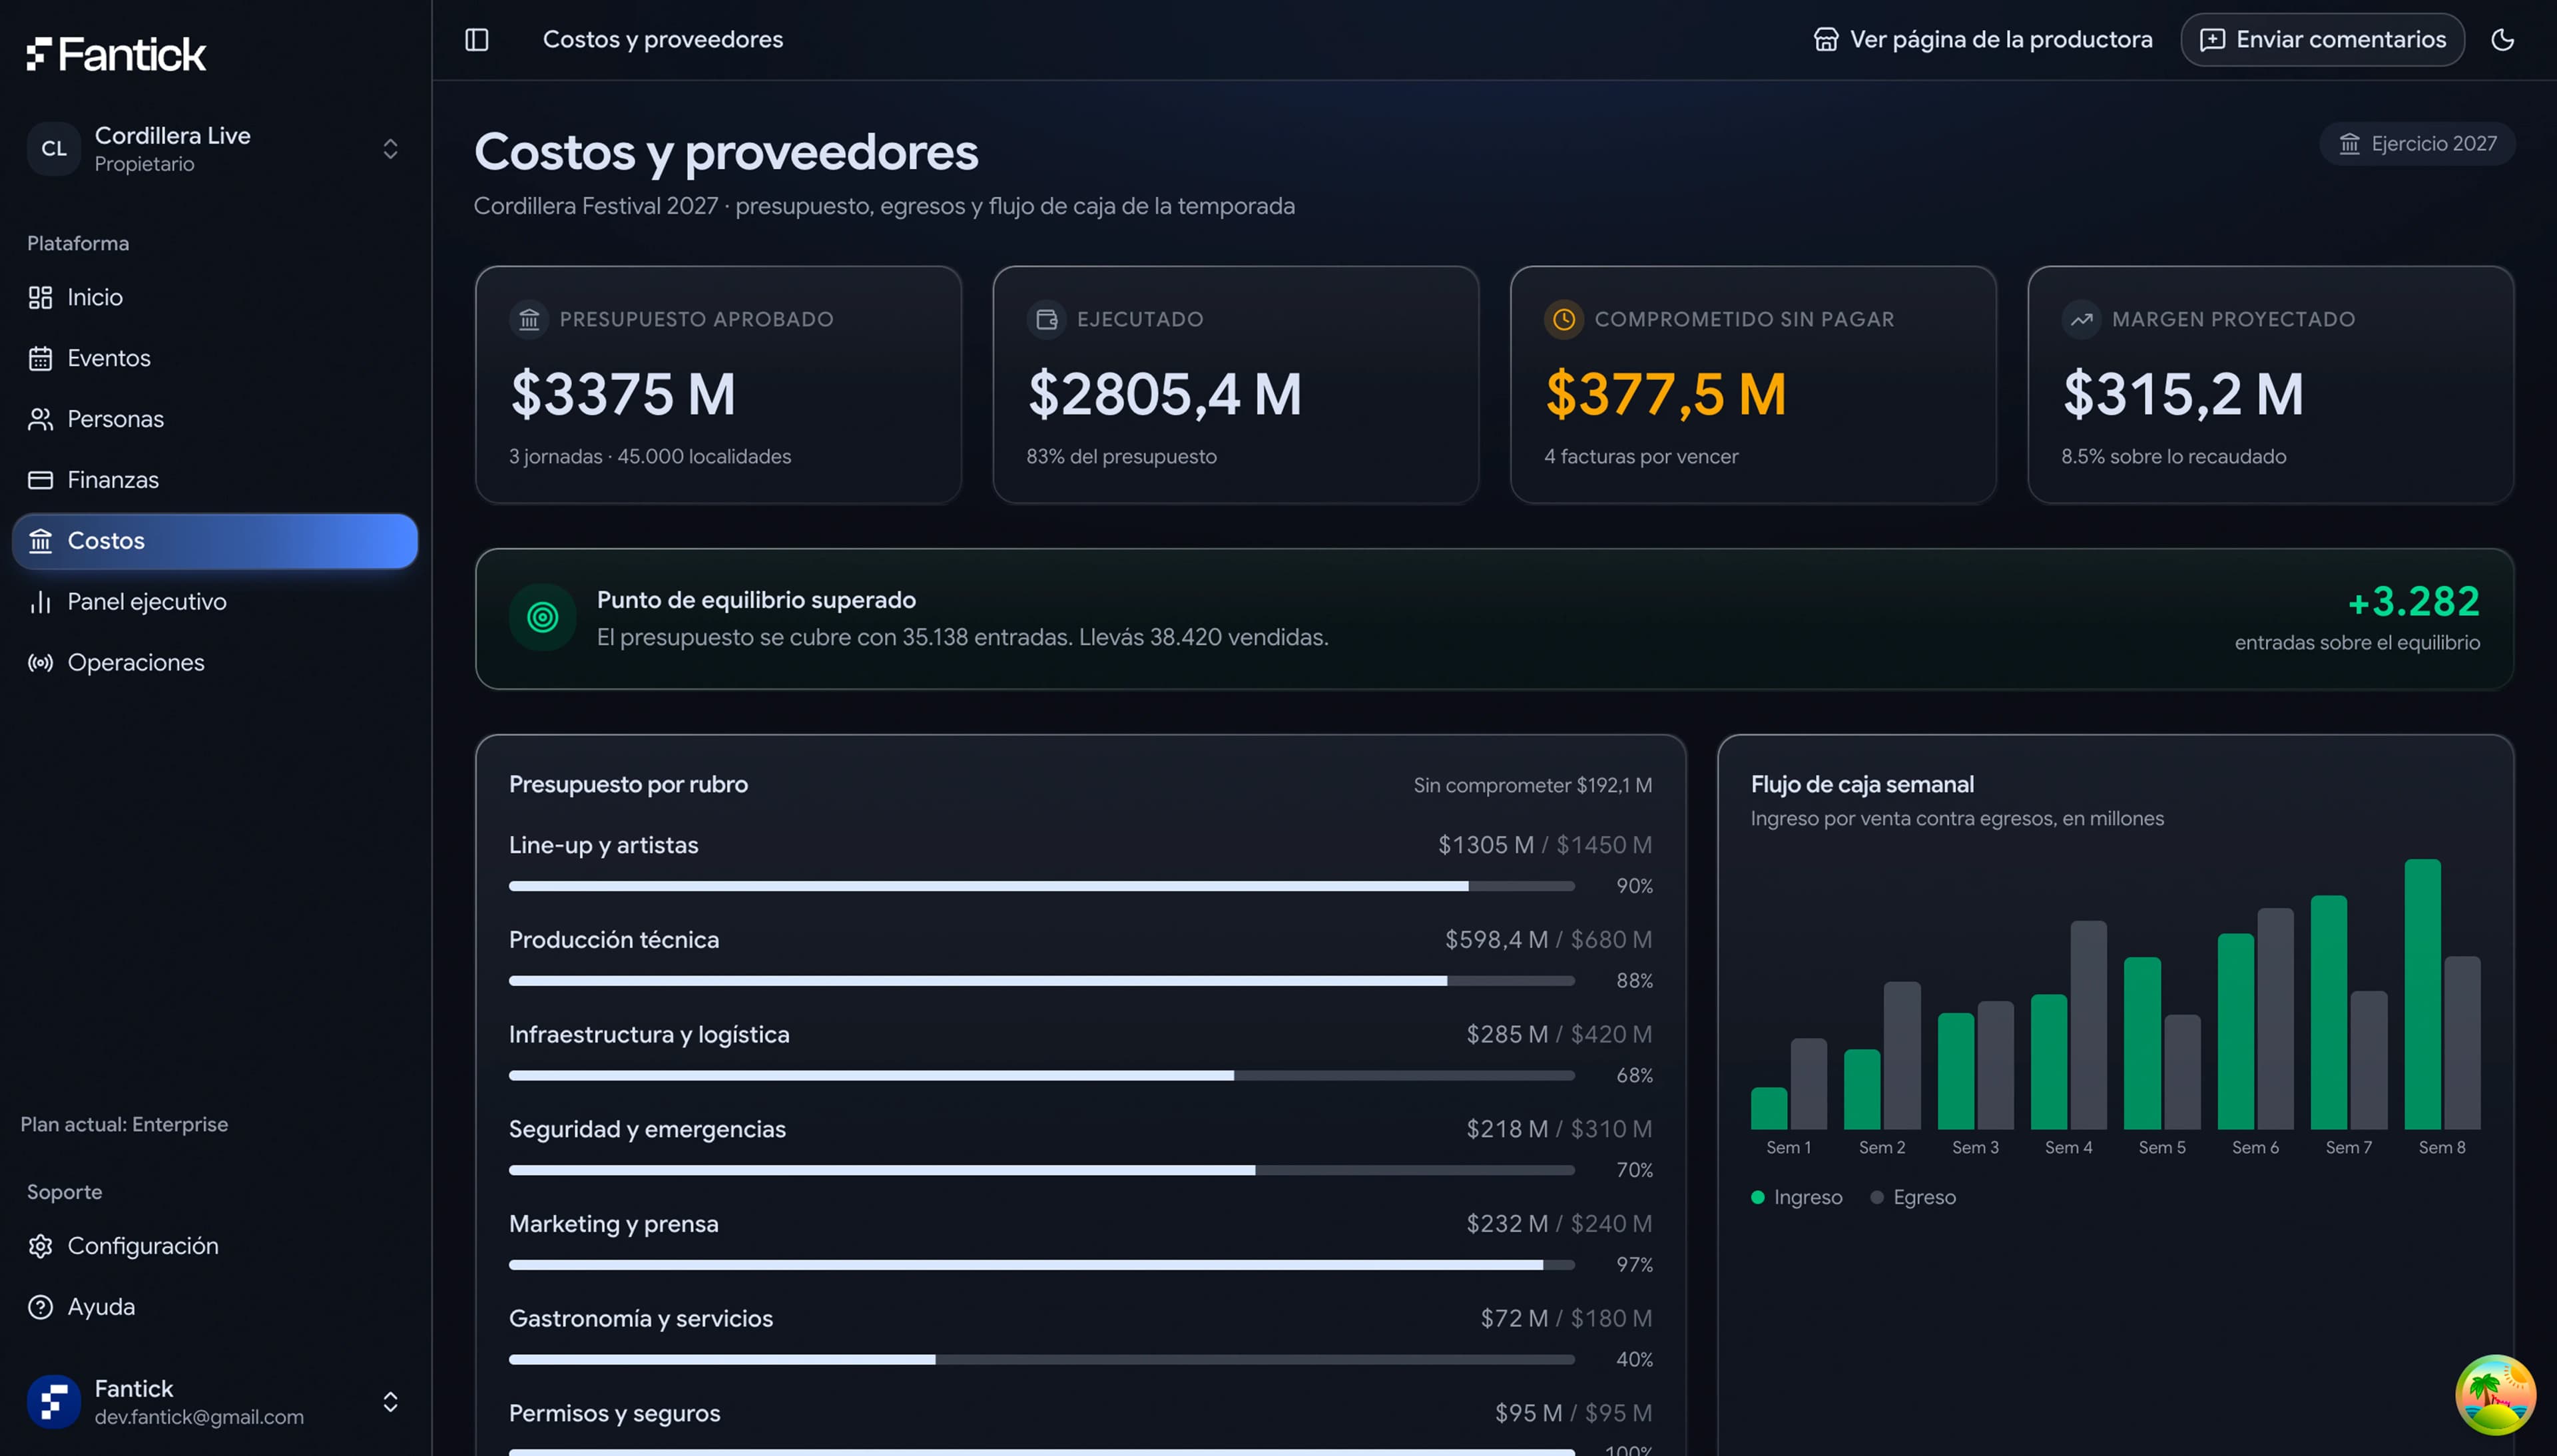This screenshot has width=2557, height=1456.
Task: Open Panel ejecutivo
Action: click(x=215, y=602)
